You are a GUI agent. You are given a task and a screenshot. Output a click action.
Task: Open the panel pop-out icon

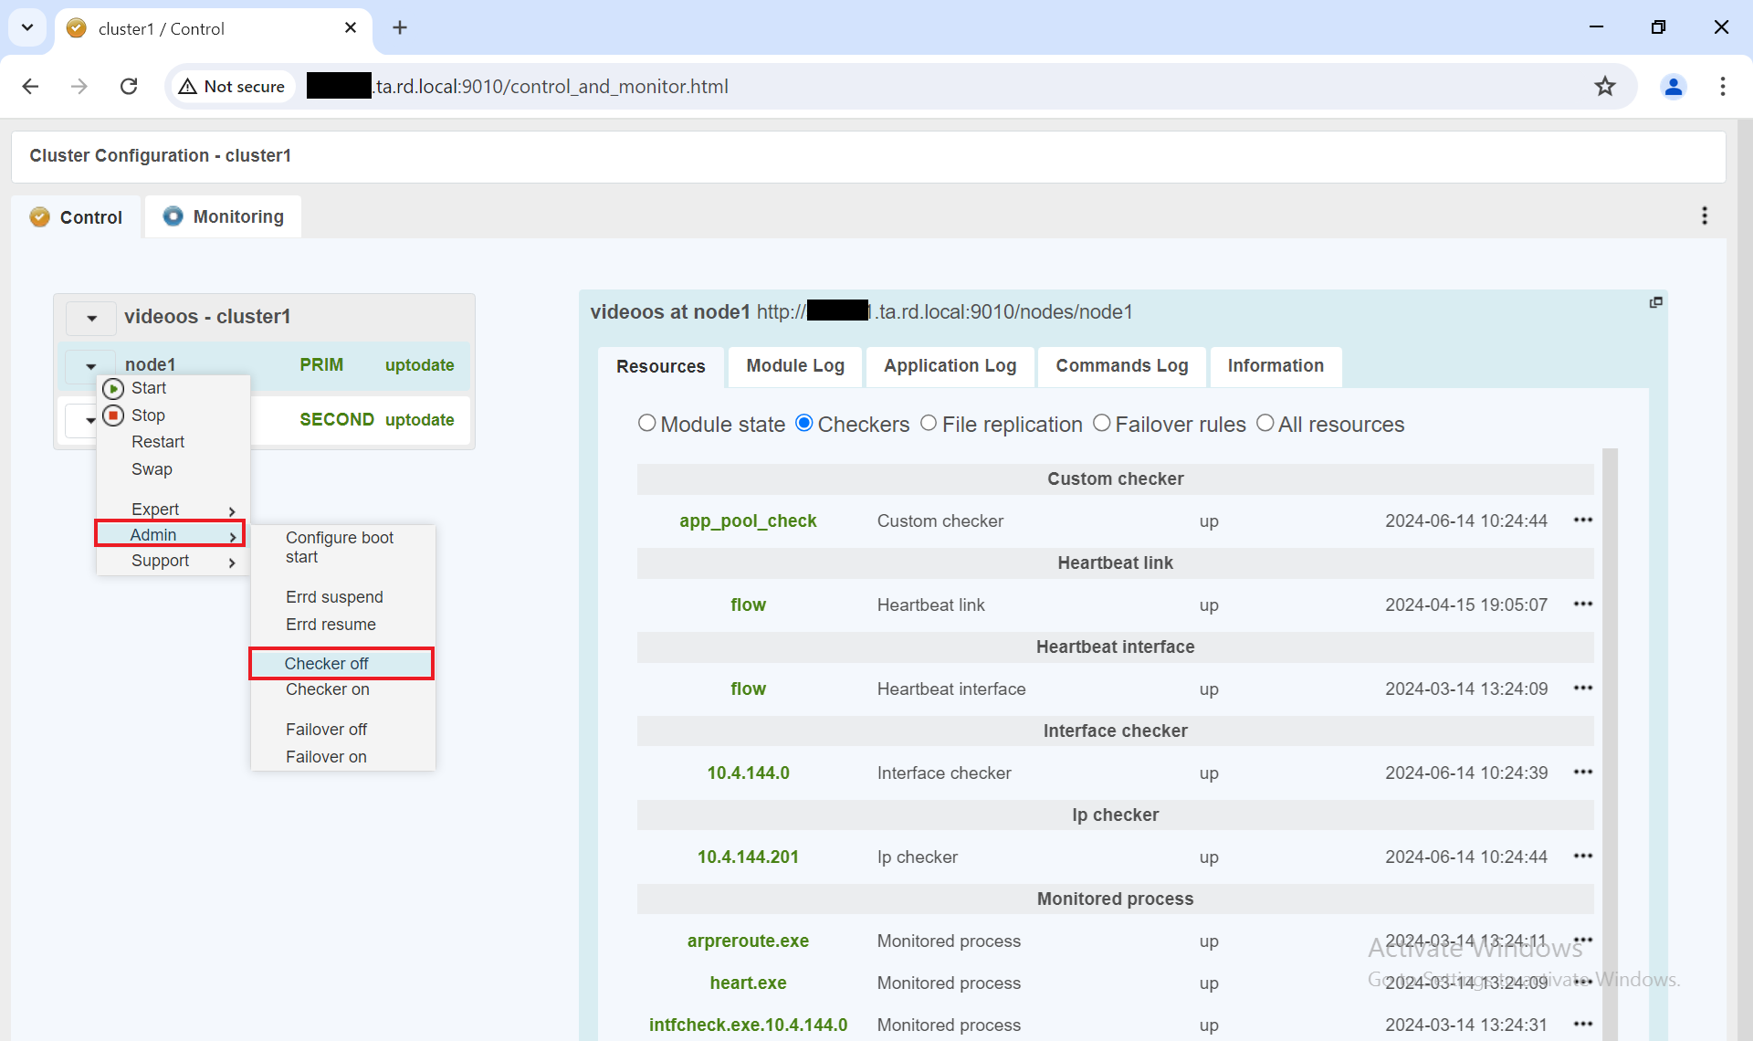click(x=1655, y=302)
